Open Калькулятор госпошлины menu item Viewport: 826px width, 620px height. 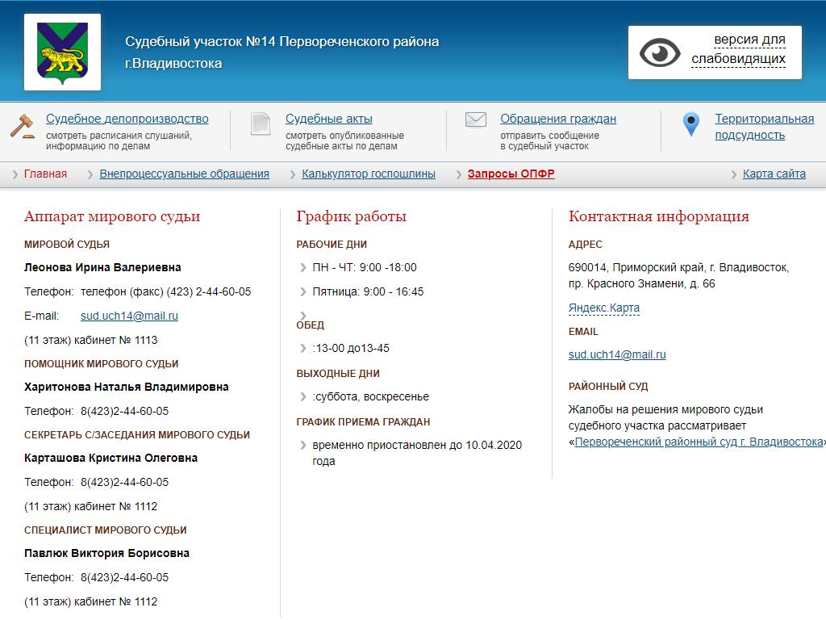368,174
